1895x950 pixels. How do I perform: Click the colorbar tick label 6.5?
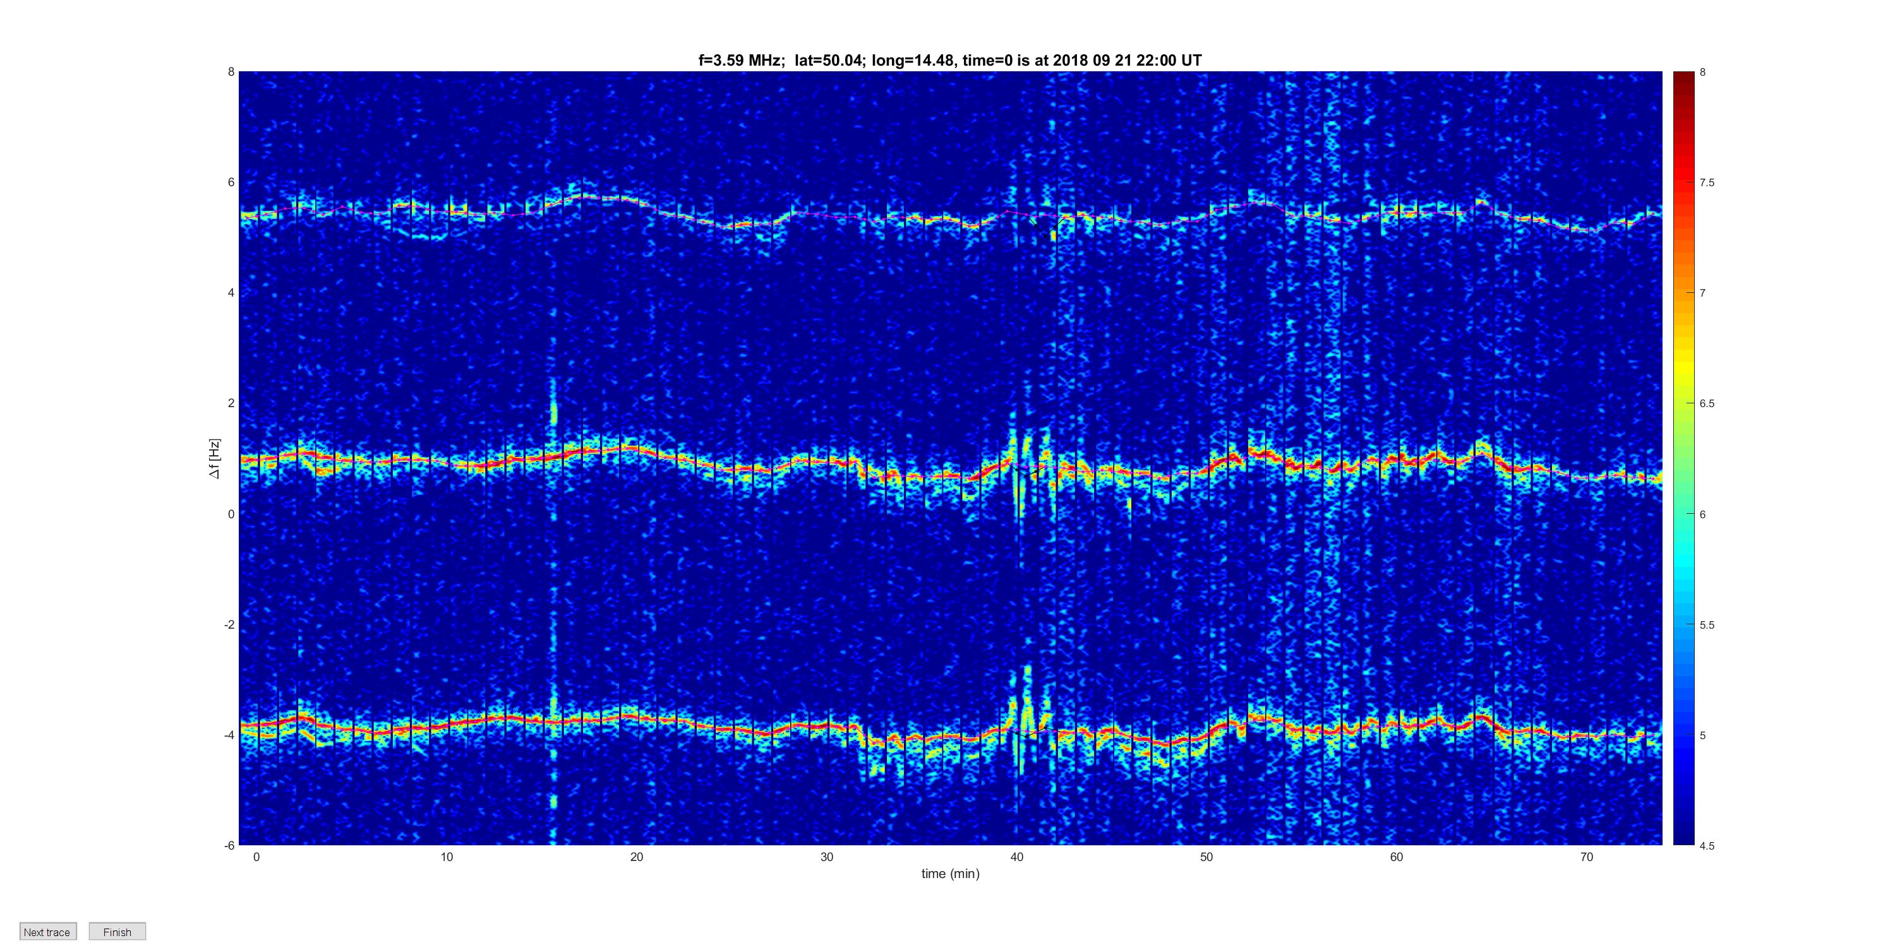point(1707,404)
